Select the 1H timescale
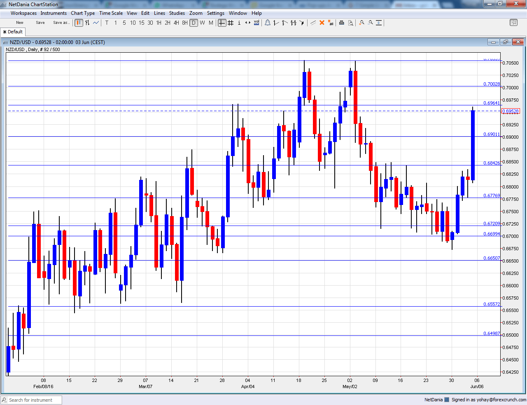The width and height of the screenshot is (527, 405). [x=159, y=23]
